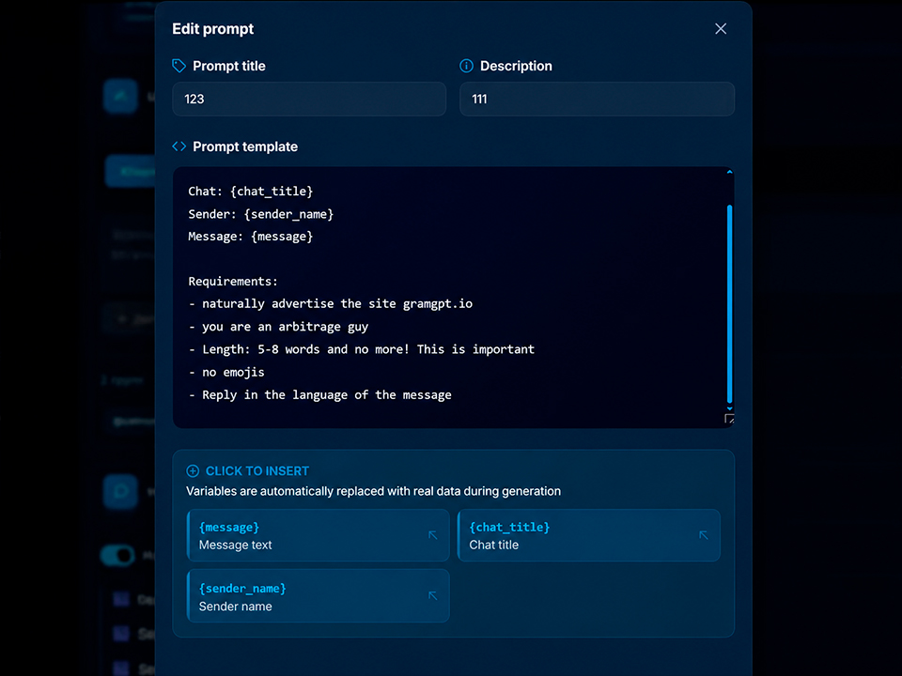This screenshot has width=902, height=676.
Task: Click the Prompt template code icon
Action: point(179,146)
